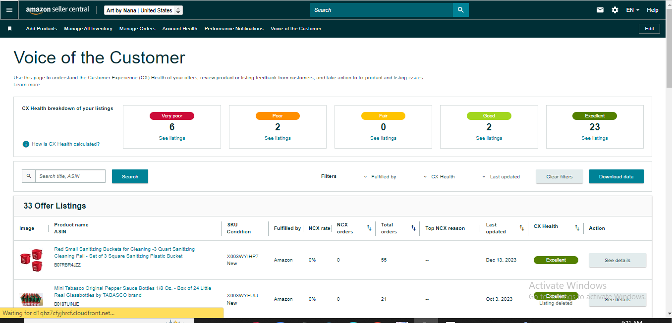Focus the header Search input field
Image resolution: width=672 pixels, height=323 pixels.
click(x=382, y=10)
